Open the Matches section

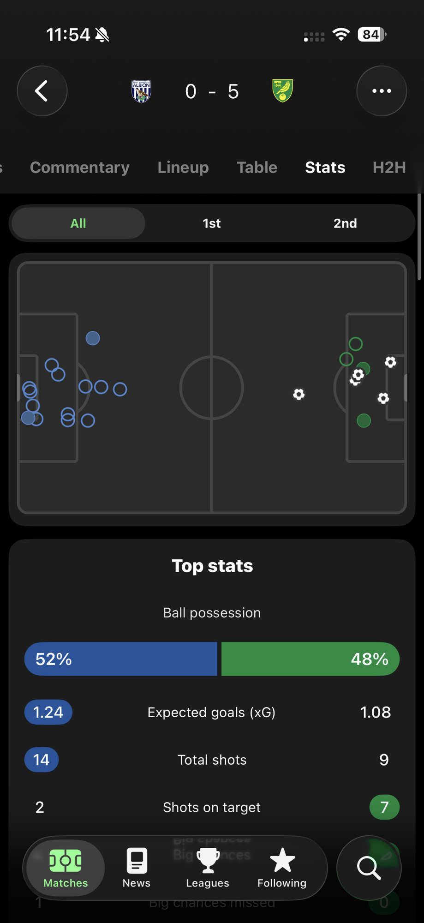point(66,868)
